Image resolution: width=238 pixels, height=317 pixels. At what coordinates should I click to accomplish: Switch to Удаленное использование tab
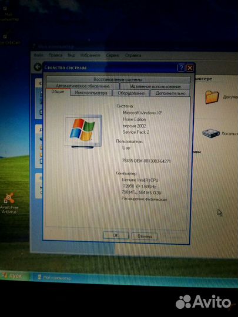pos(155,86)
